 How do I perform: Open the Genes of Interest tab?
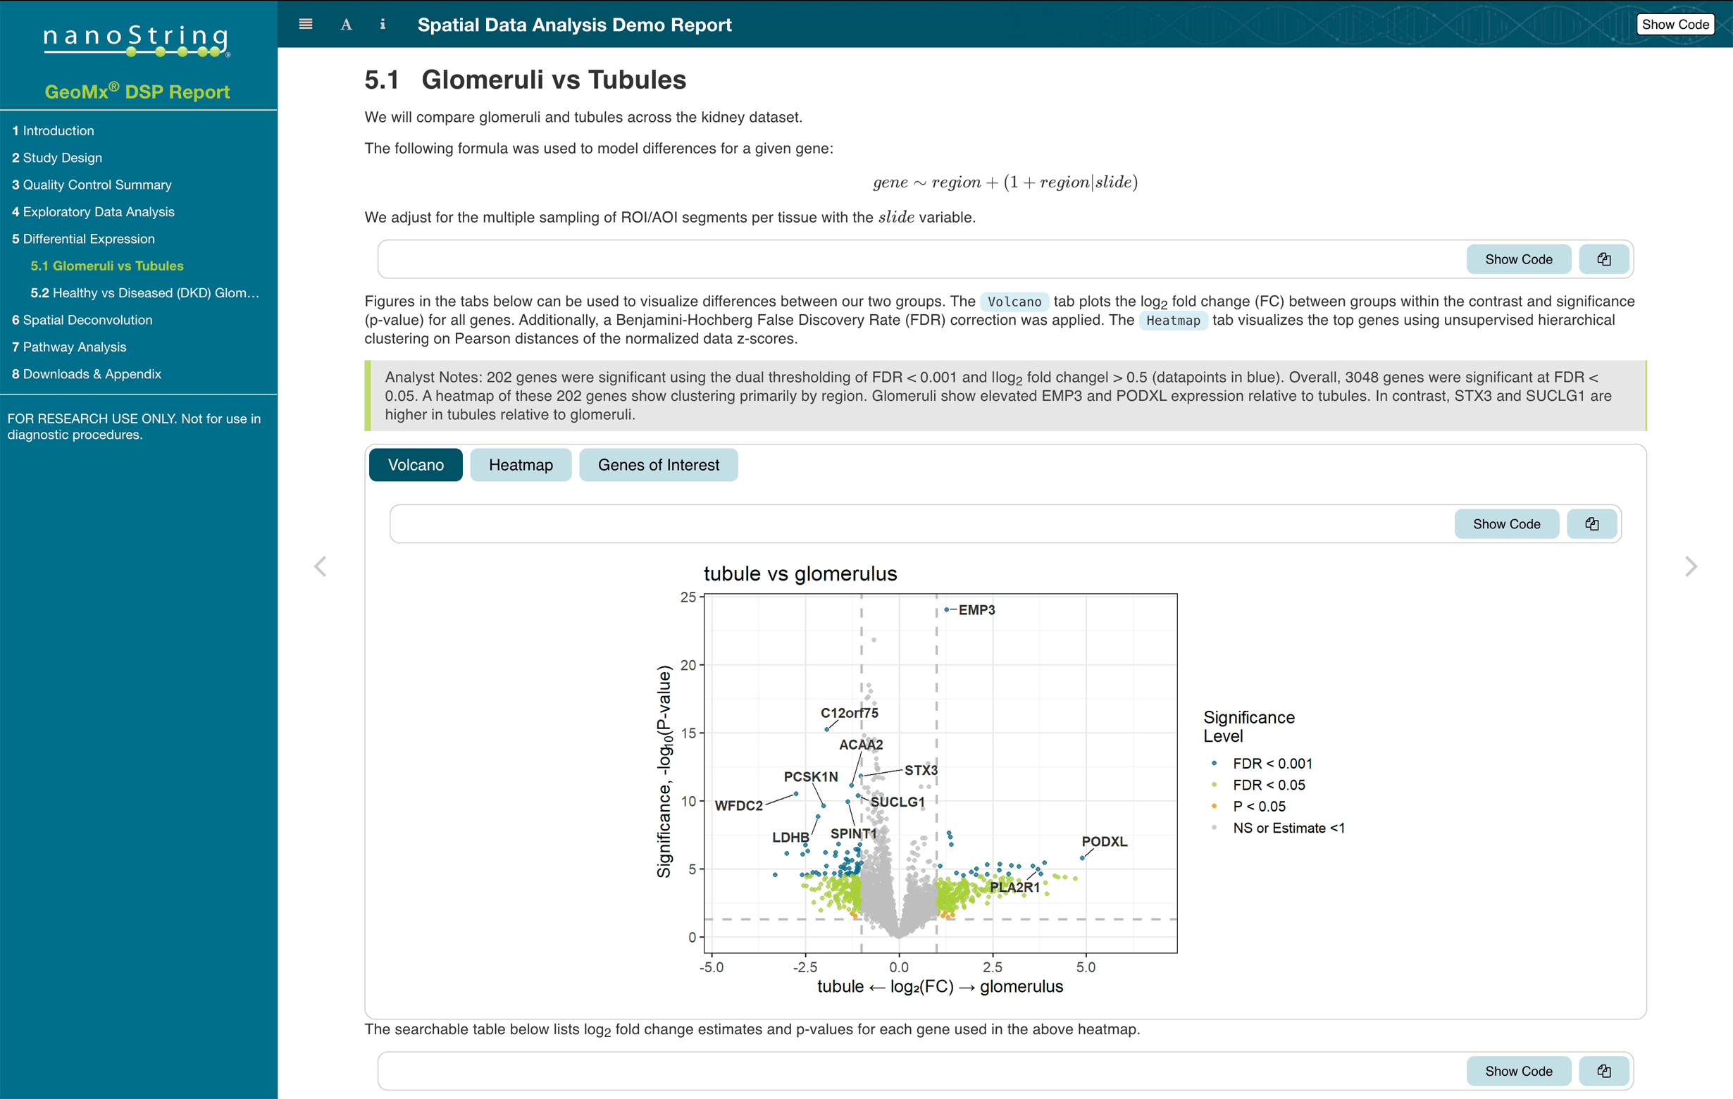[x=658, y=465]
